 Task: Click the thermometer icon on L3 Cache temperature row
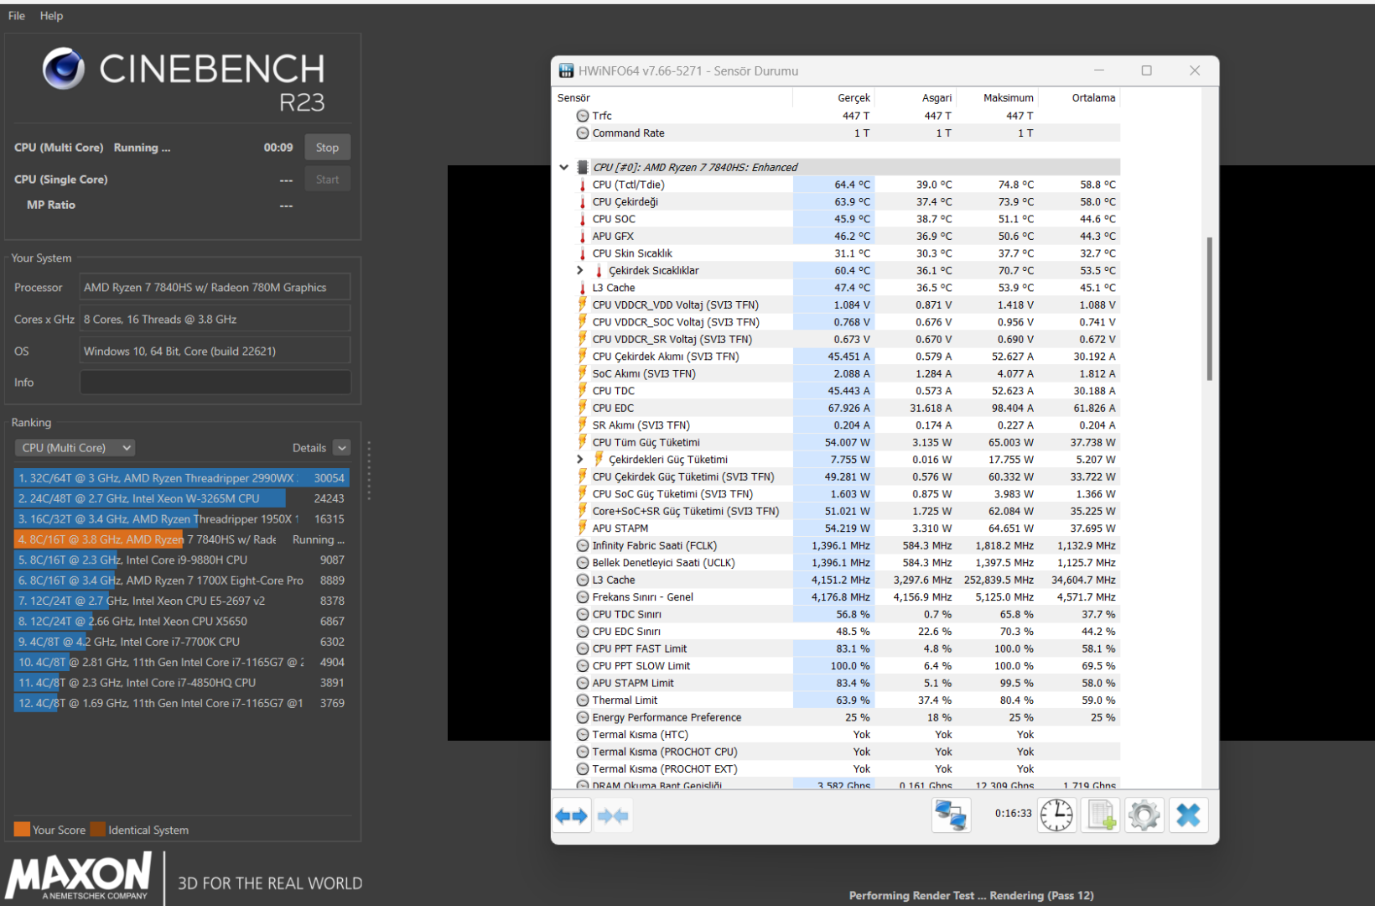point(583,288)
